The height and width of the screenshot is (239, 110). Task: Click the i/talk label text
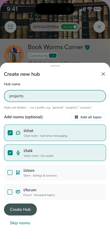(28, 151)
